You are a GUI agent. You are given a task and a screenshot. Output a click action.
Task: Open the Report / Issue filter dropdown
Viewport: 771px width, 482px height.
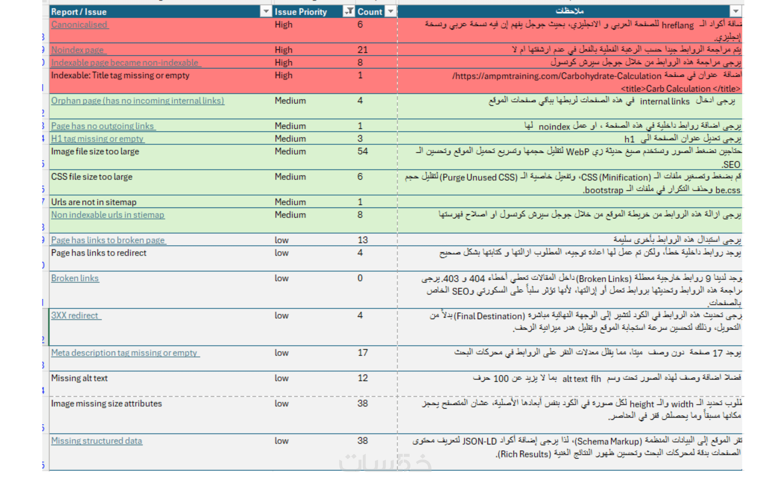[266, 12]
